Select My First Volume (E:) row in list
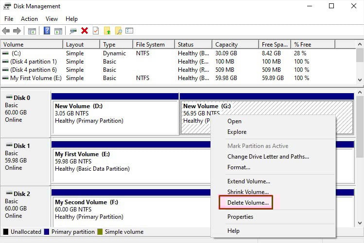The height and width of the screenshot is (243, 364). point(31,78)
